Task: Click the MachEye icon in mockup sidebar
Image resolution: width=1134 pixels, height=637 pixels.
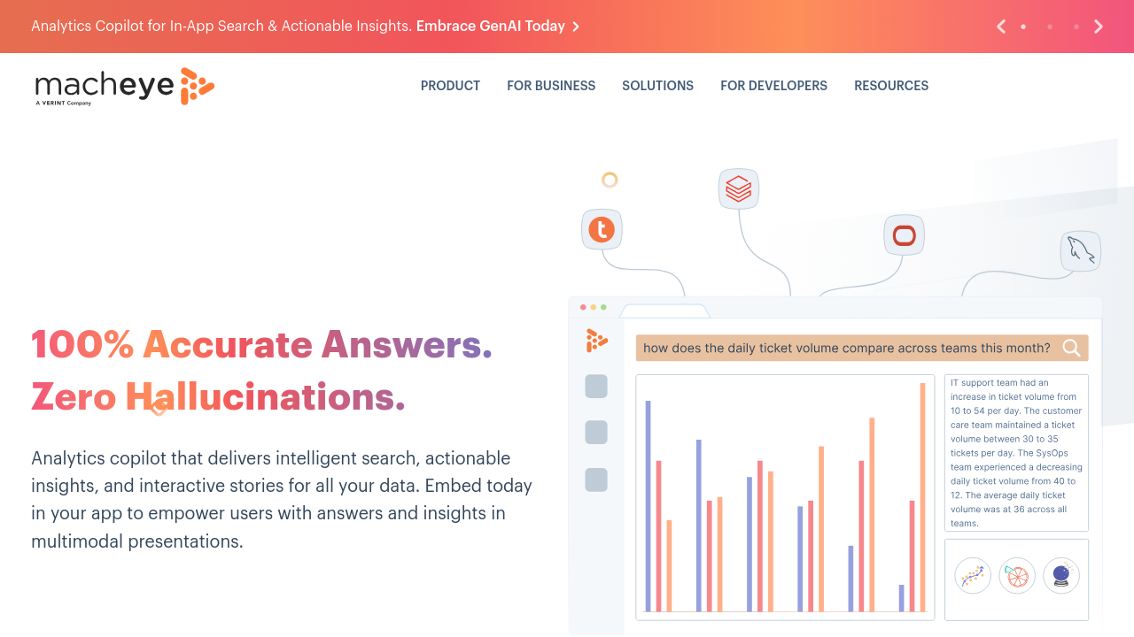Action: pos(596,341)
